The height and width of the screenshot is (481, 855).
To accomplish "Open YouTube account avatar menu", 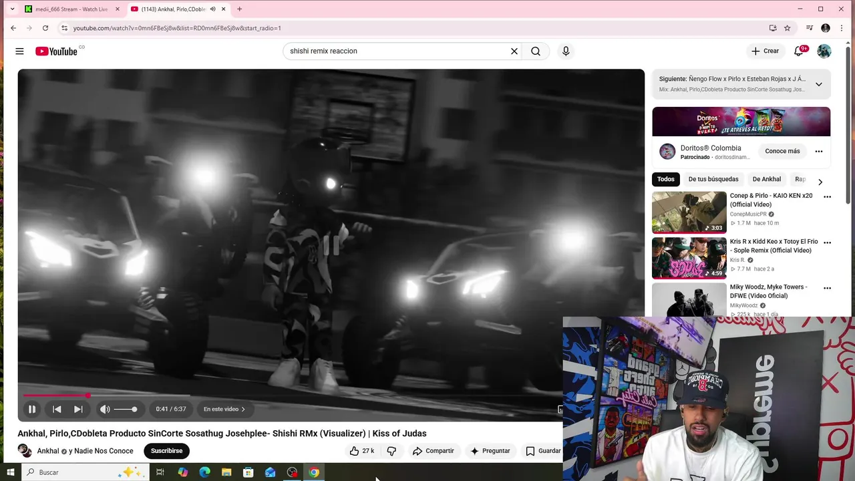I will point(824,51).
